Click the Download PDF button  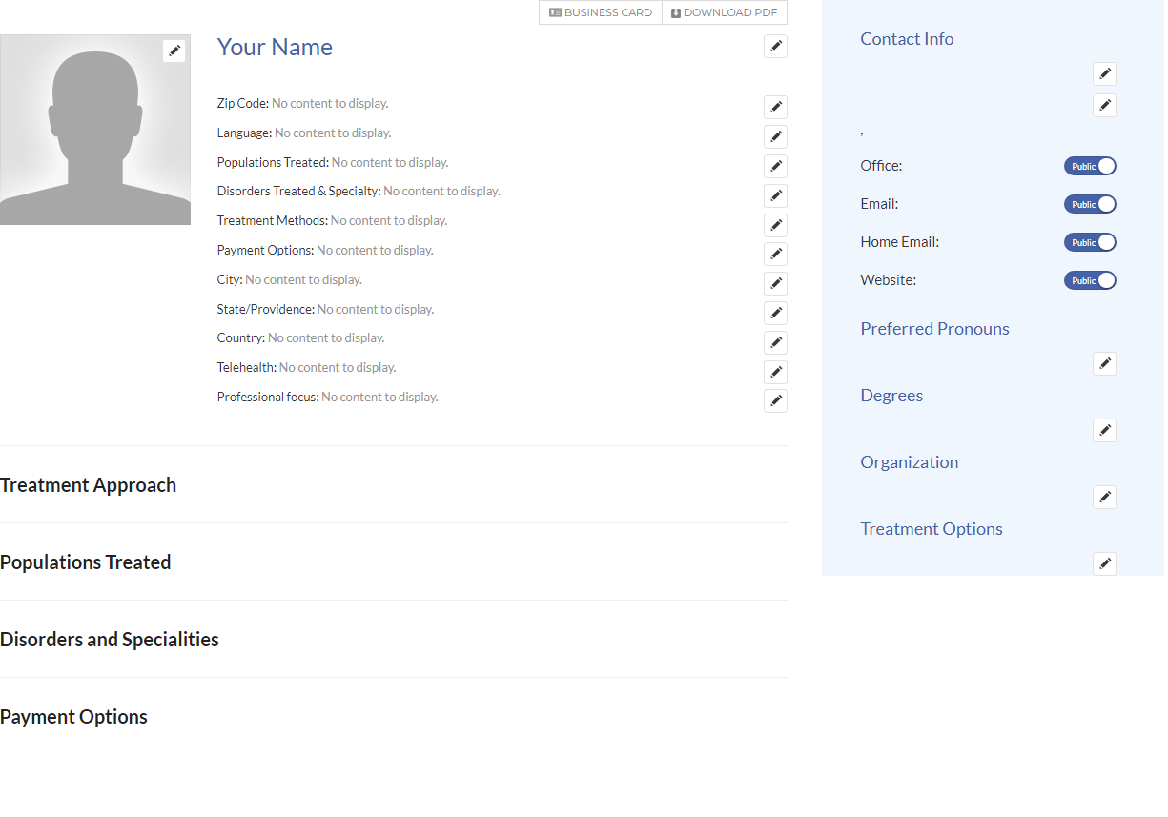coord(725,12)
